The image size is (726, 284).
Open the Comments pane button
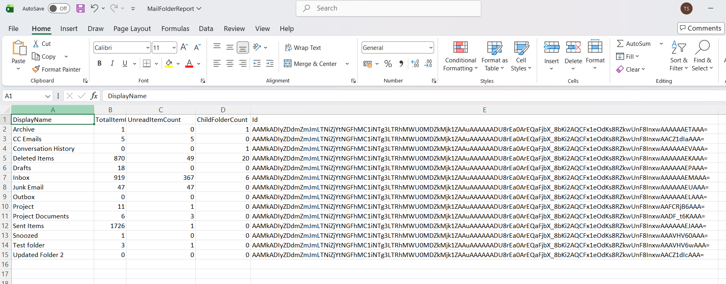pos(701,28)
